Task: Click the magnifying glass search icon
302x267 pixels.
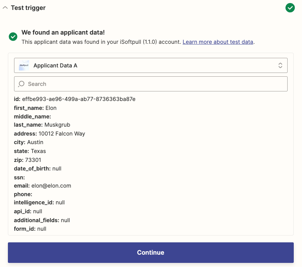Action: [22, 84]
